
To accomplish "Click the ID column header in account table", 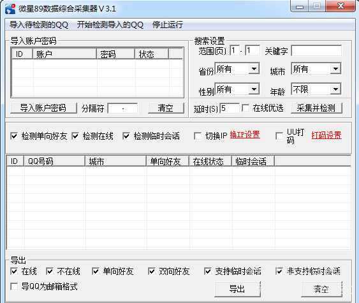I will coord(22,54).
